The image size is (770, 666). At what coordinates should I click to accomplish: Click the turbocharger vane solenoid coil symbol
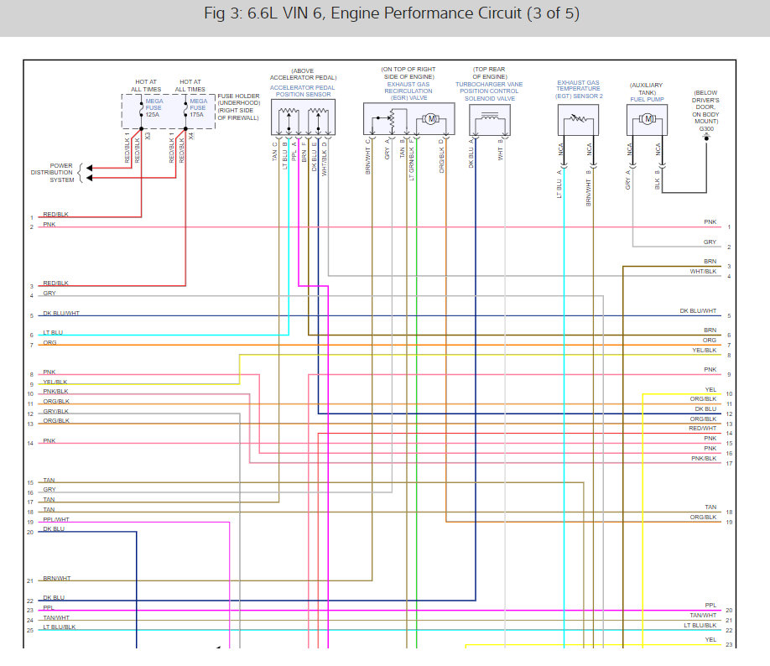point(490,118)
